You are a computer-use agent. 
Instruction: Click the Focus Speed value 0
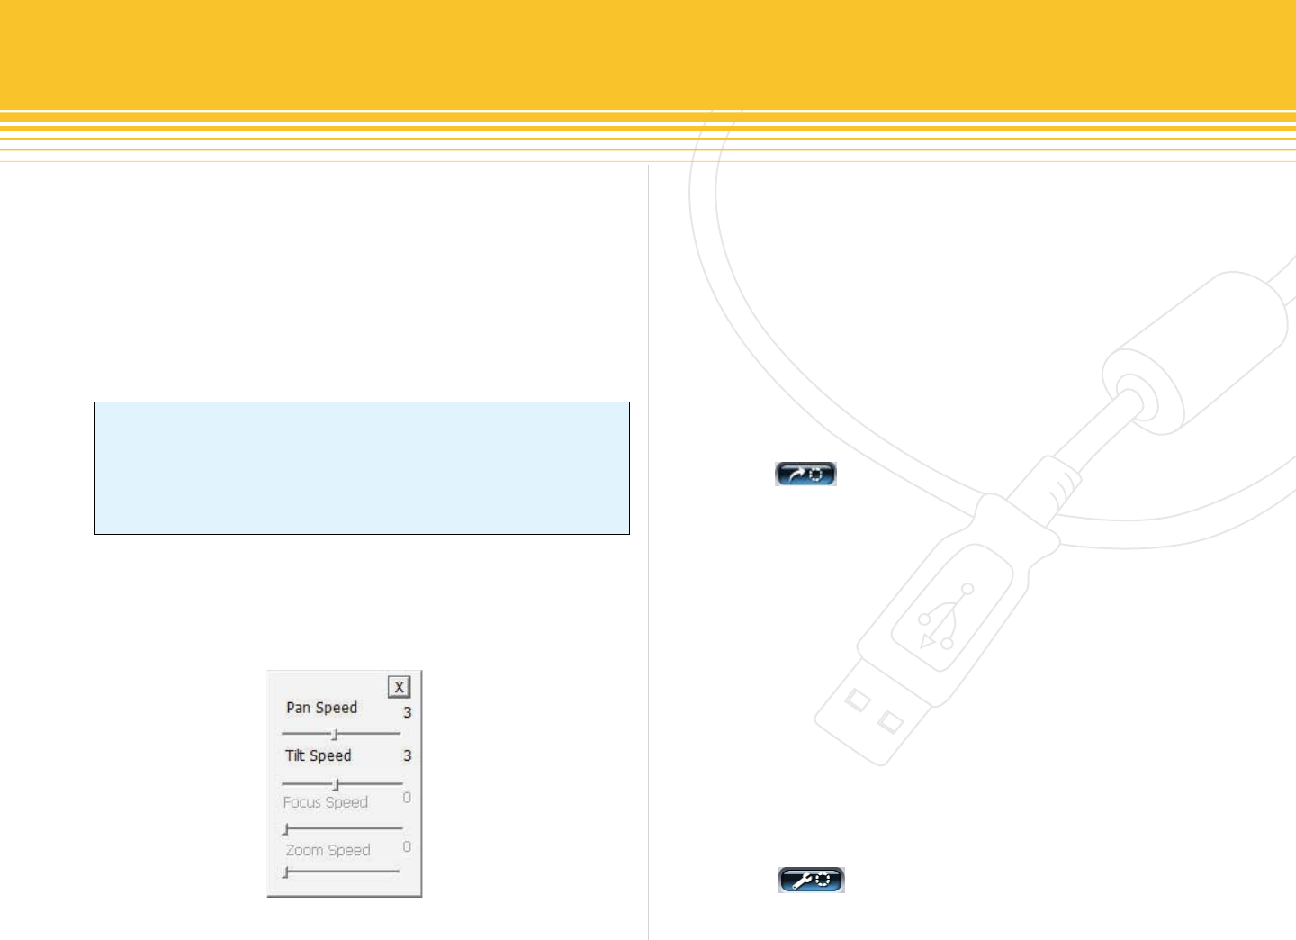click(x=407, y=798)
